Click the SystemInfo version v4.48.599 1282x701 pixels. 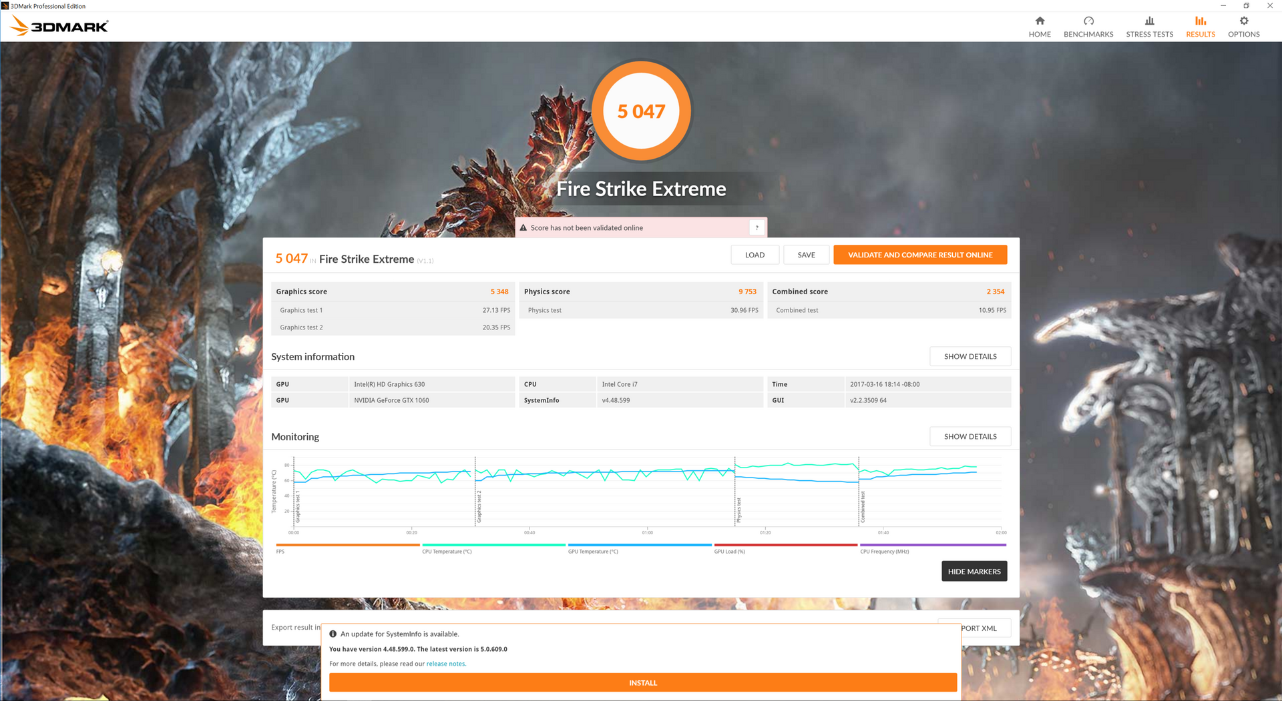[616, 400]
